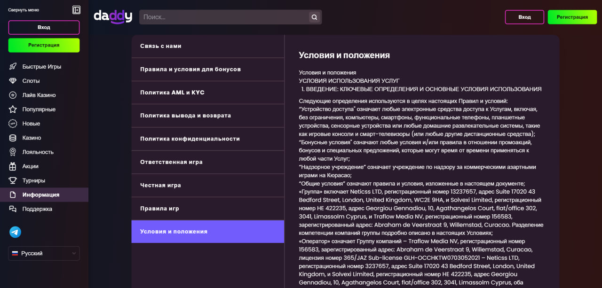The width and height of the screenshot is (602, 288).
Task: Select the NEW badge icon for Новые
Action: coord(12,123)
